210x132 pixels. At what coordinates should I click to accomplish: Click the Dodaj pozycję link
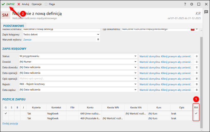[x=10, y=123]
